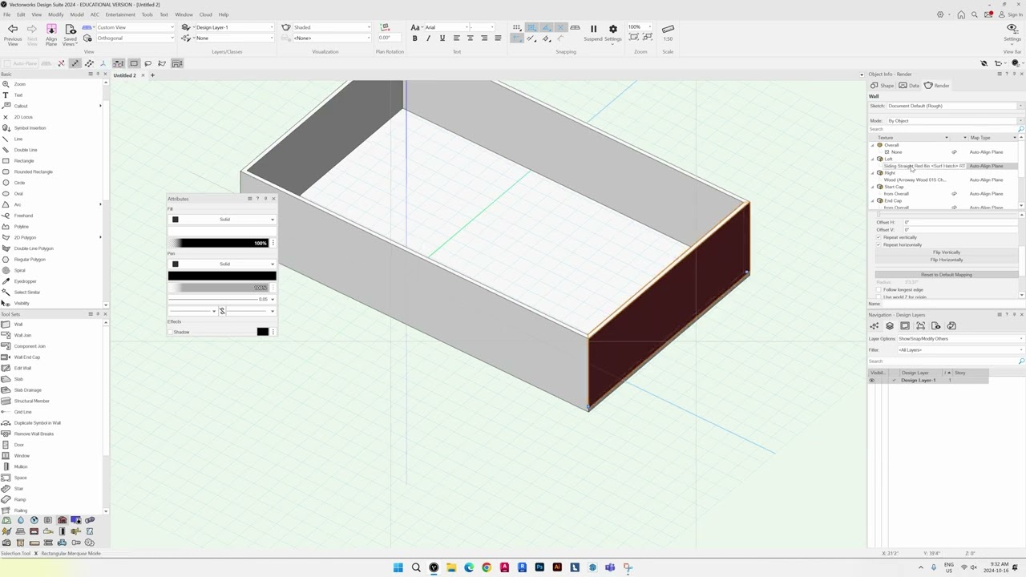
Task: Open View Bar Settings icon
Action: 1012,28
